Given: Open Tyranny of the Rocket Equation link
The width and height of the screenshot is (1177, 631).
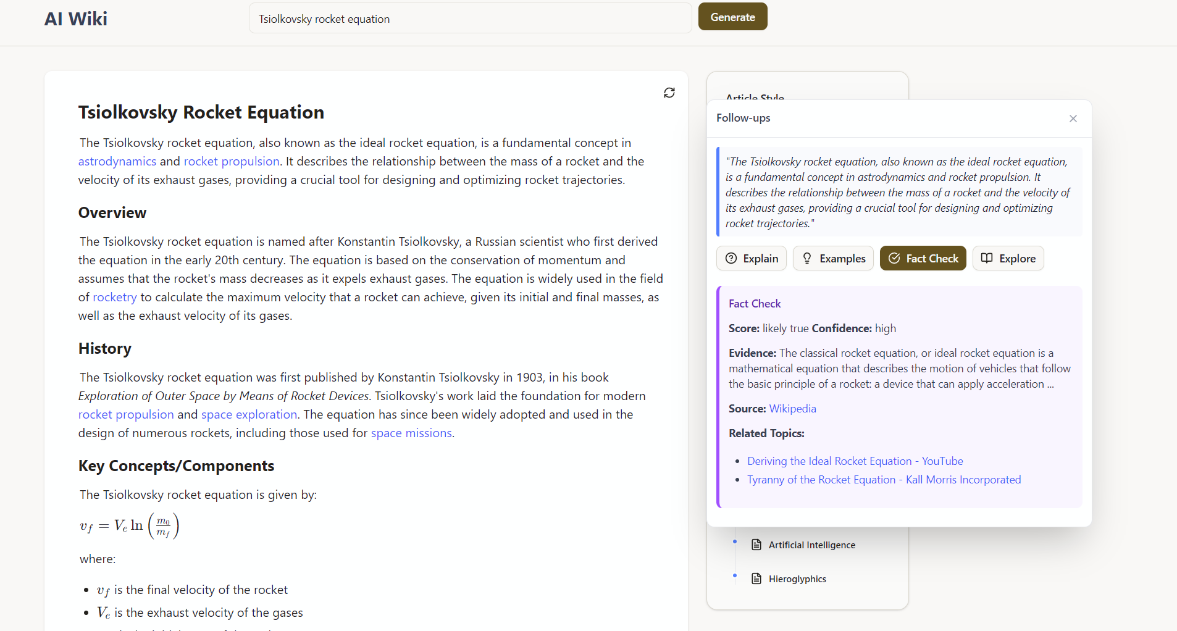Looking at the screenshot, I should (x=884, y=479).
